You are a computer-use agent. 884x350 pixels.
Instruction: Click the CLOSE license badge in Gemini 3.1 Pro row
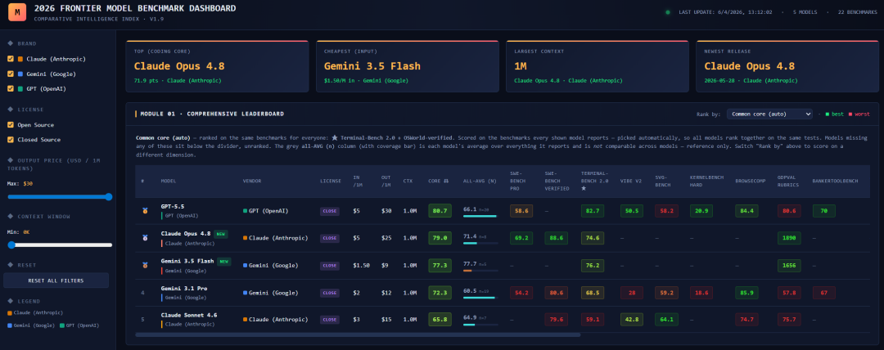[330, 293]
